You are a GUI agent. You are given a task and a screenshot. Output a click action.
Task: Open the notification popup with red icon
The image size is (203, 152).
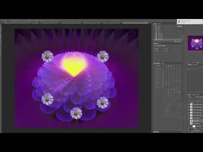pos(190,22)
